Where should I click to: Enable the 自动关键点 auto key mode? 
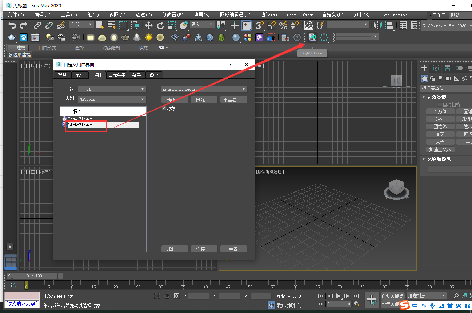coord(392,296)
